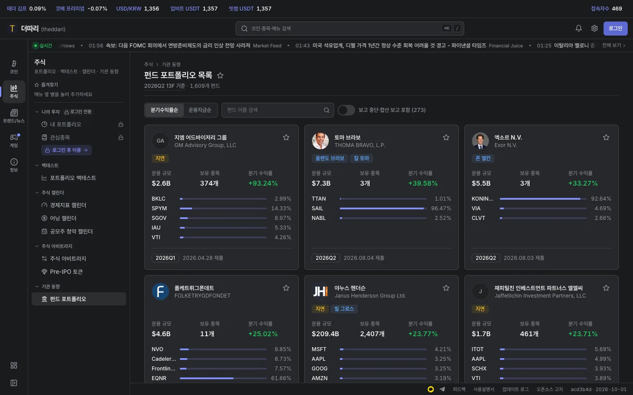Favorite the 펀드 포트폴리오 목록 page title star

tap(220, 75)
